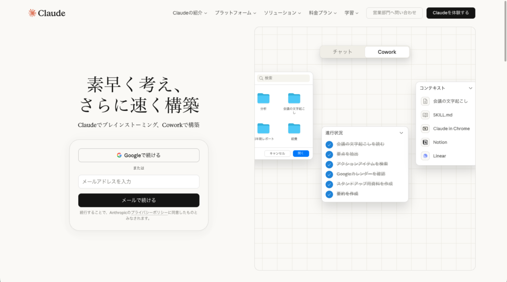Uncheck the 要約を作成 task
The width and height of the screenshot is (507, 282).
(329, 194)
